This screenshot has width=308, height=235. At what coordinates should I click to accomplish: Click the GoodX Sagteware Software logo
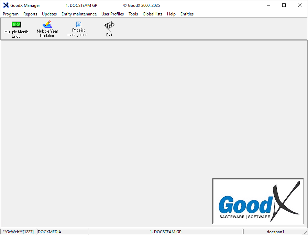click(x=258, y=201)
